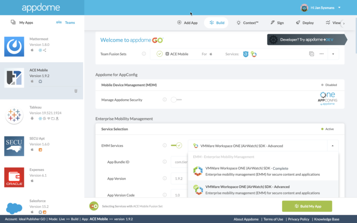The width and height of the screenshot is (357, 223).
Task: Click the blue shield service icon
Action: 245,54
